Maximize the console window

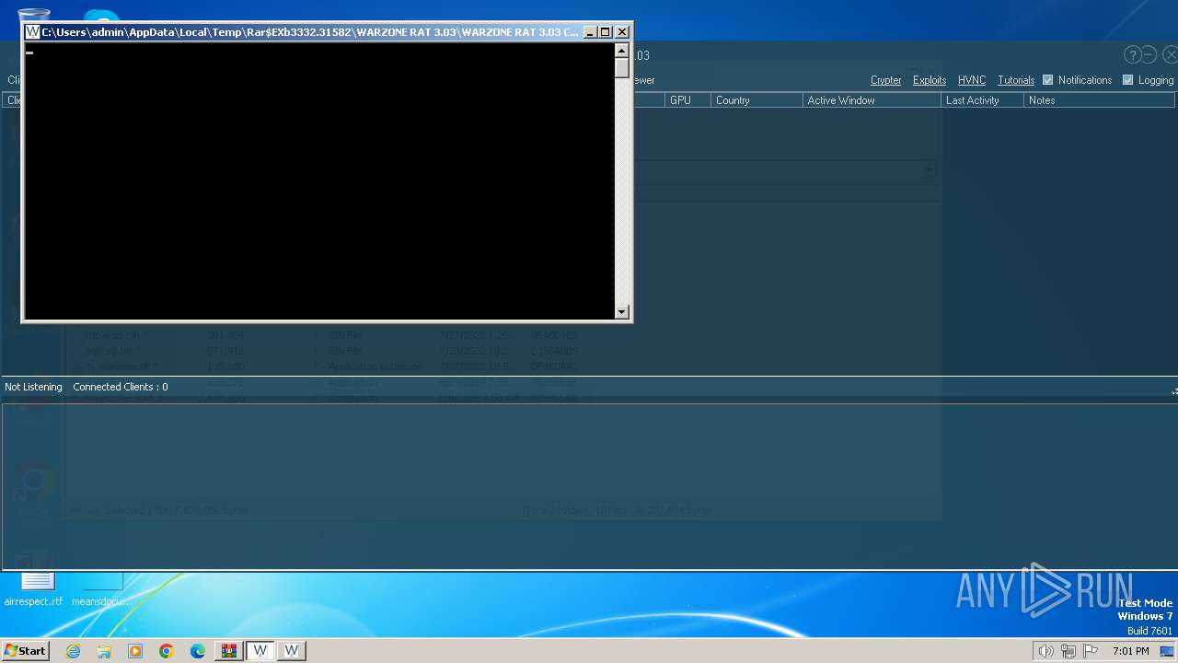(605, 32)
